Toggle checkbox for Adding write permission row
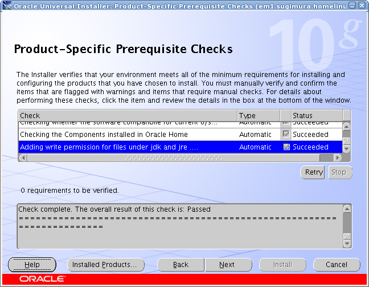This screenshot has height=287, width=369. (286, 147)
